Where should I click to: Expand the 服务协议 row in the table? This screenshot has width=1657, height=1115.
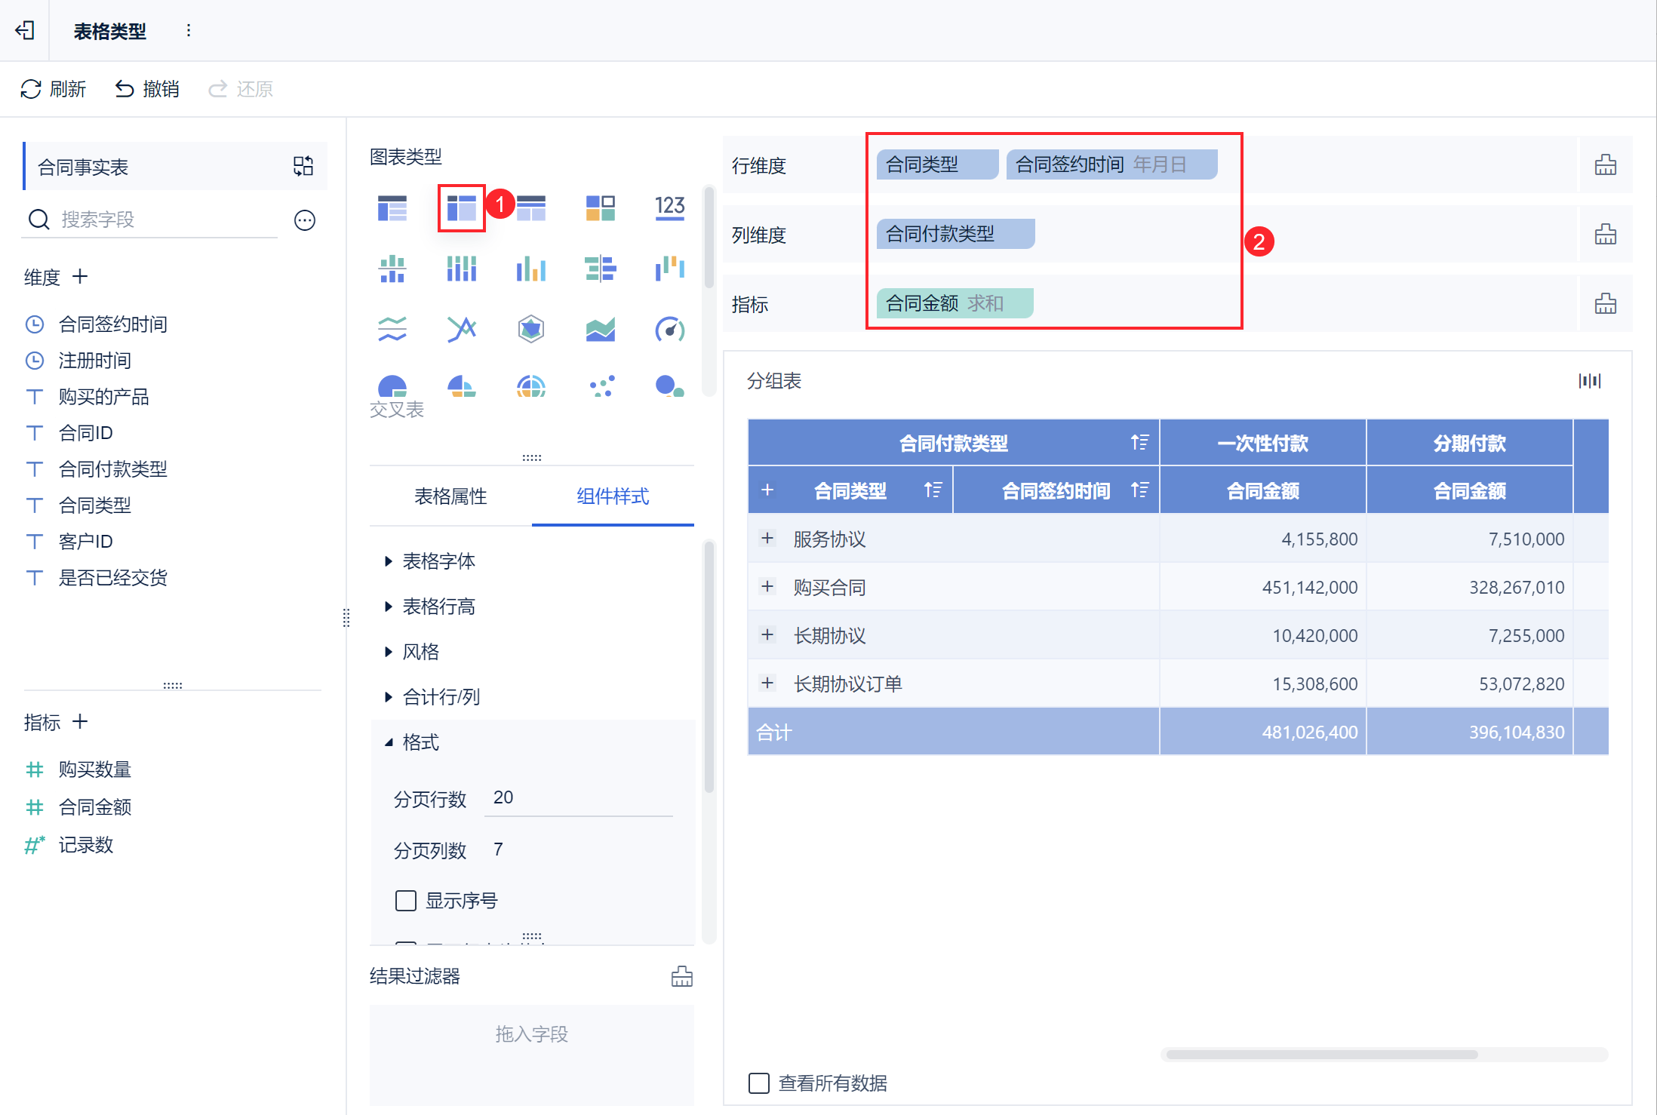[x=767, y=539]
